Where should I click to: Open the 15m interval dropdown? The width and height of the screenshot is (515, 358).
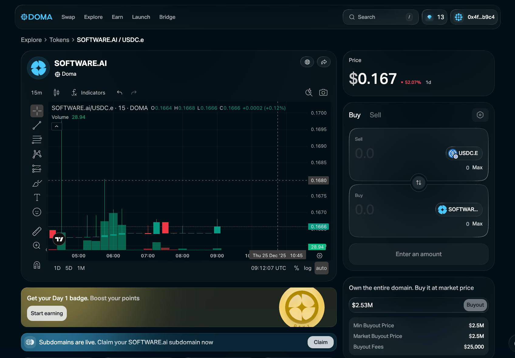(x=37, y=93)
